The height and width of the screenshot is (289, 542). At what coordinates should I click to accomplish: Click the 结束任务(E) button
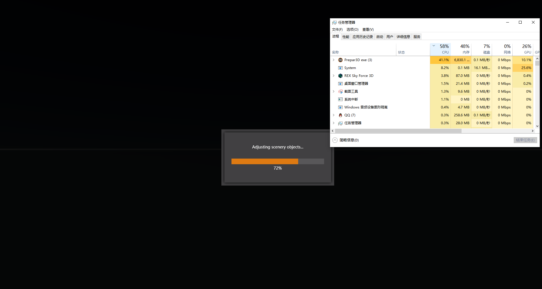(525, 140)
